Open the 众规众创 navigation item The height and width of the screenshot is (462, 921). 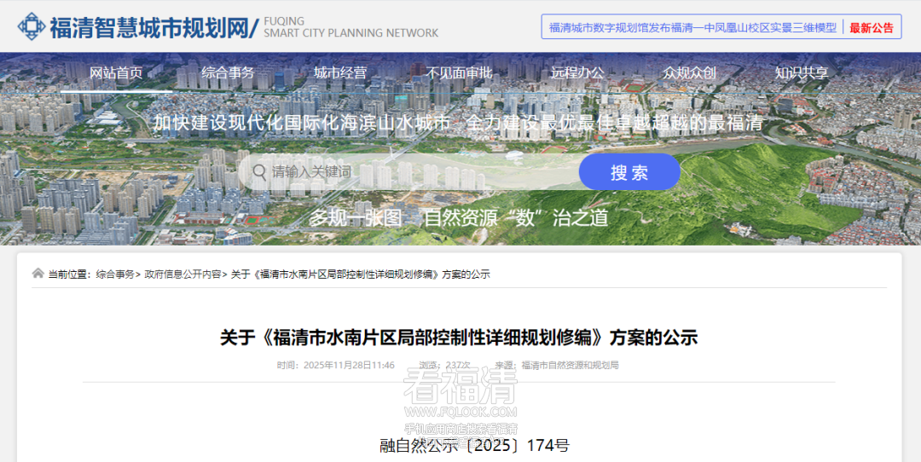pyautogui.click(x=689, y=73)
